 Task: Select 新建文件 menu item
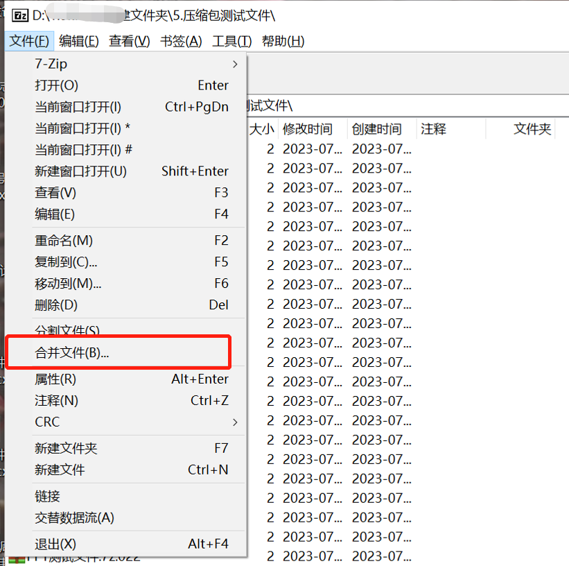click(126, 470)
